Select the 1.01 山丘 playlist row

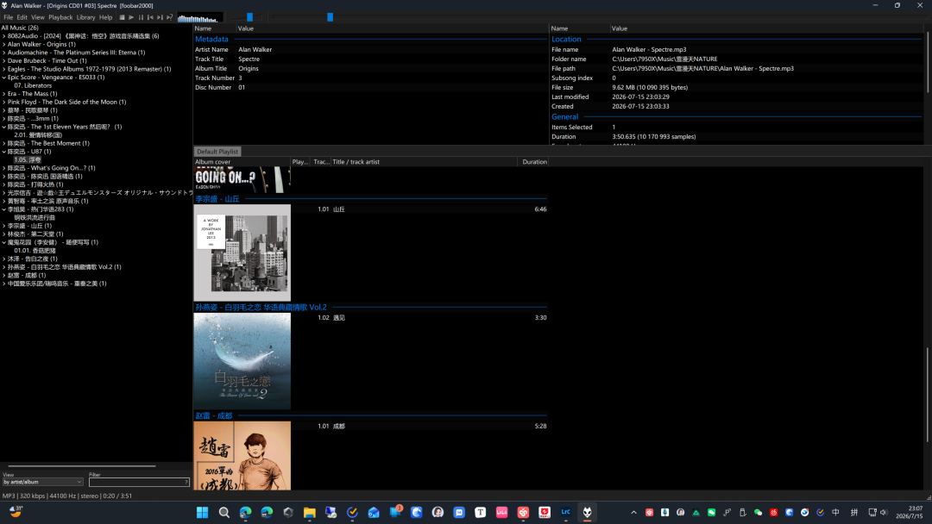(x=419, y=209)
